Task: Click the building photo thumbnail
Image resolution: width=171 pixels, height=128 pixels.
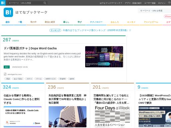Action: (x=67, y=117)
